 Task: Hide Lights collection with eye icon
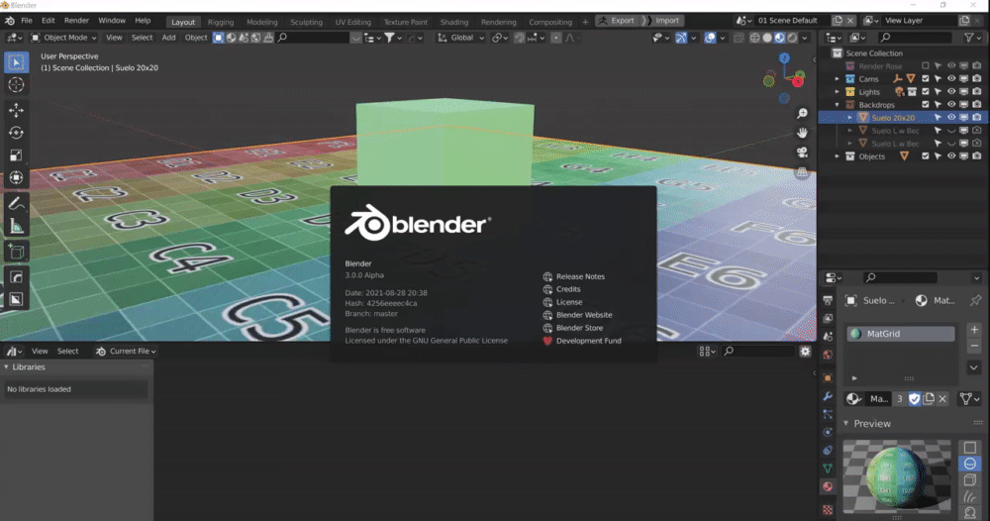pos(951,91)
